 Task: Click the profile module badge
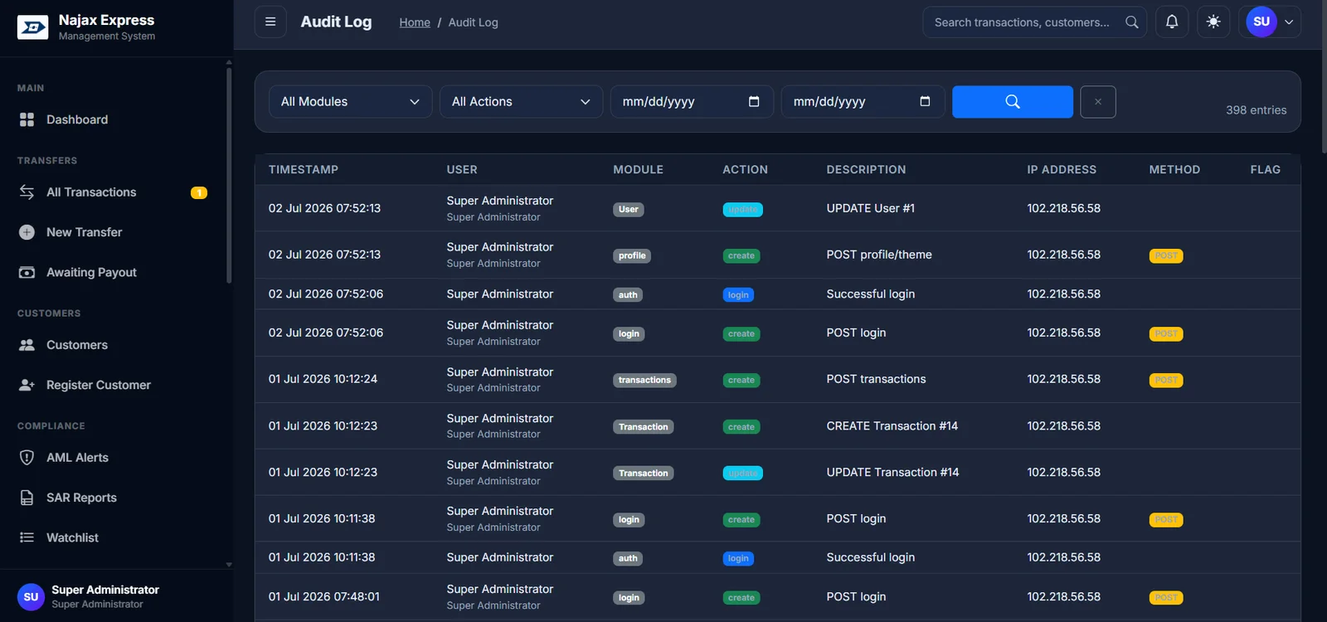[x=632, y=256]
